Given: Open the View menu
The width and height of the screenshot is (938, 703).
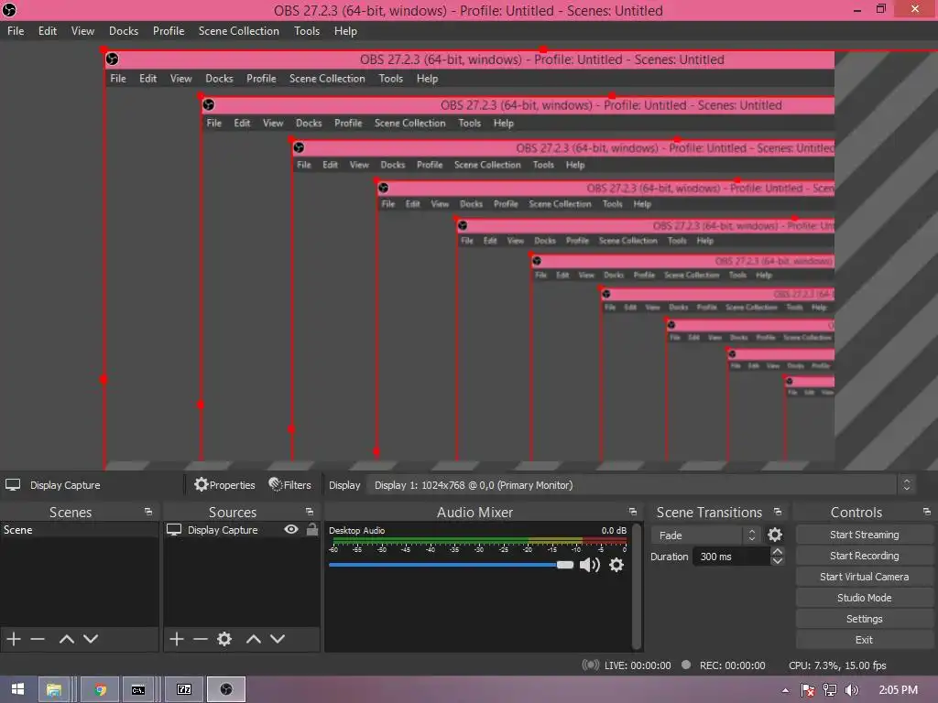Looking at the screenshot, I should pos(82,31).
